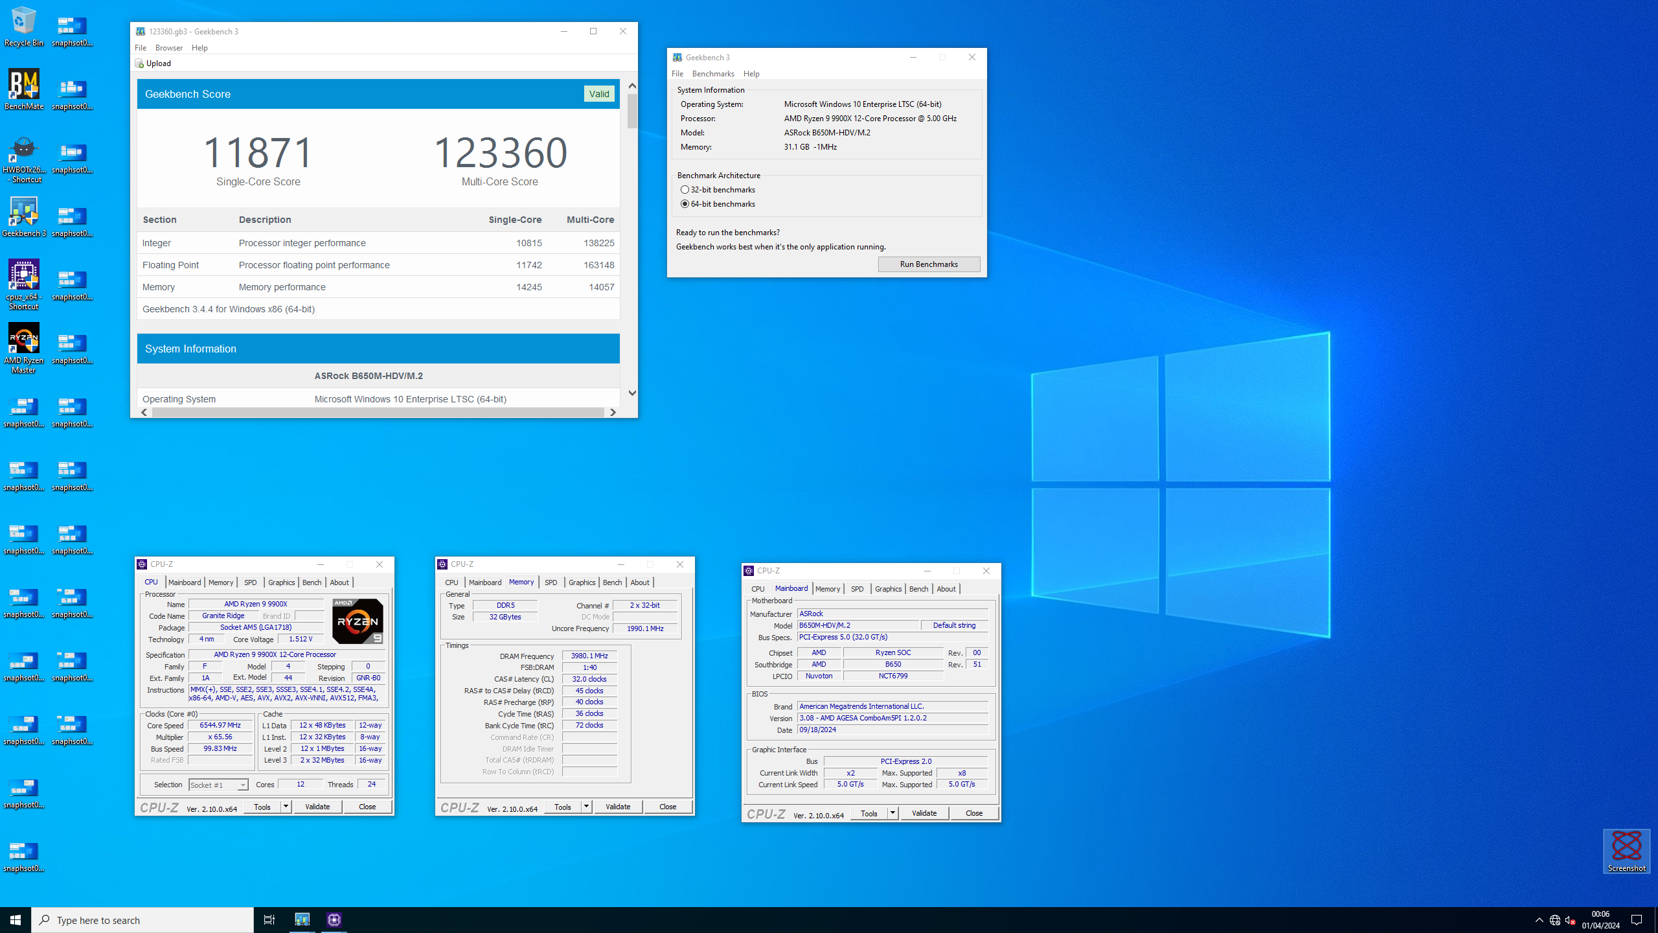Click the Floating Point row in results
1658x933 pixels.
coord(378,265)
